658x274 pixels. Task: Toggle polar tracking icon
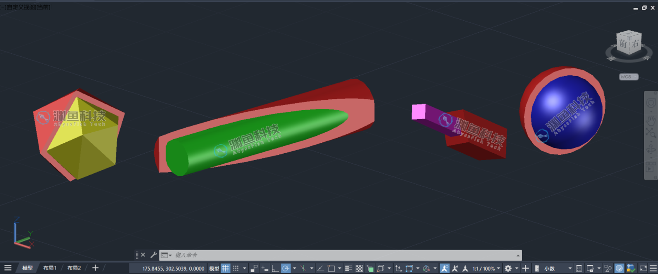tap(286, 268)
